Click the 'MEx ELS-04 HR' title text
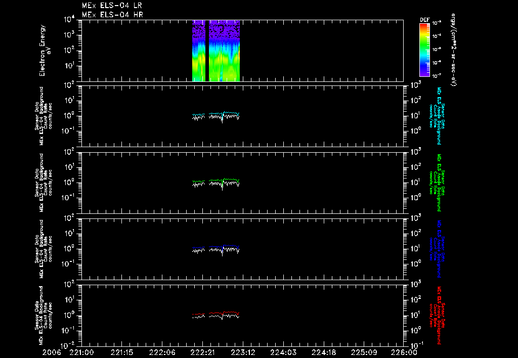This screenshot has width=518, height=358. click(x=112, y=15)
